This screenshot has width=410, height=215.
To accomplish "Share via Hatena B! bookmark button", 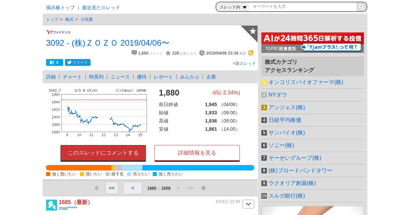I will coord(55,62).
